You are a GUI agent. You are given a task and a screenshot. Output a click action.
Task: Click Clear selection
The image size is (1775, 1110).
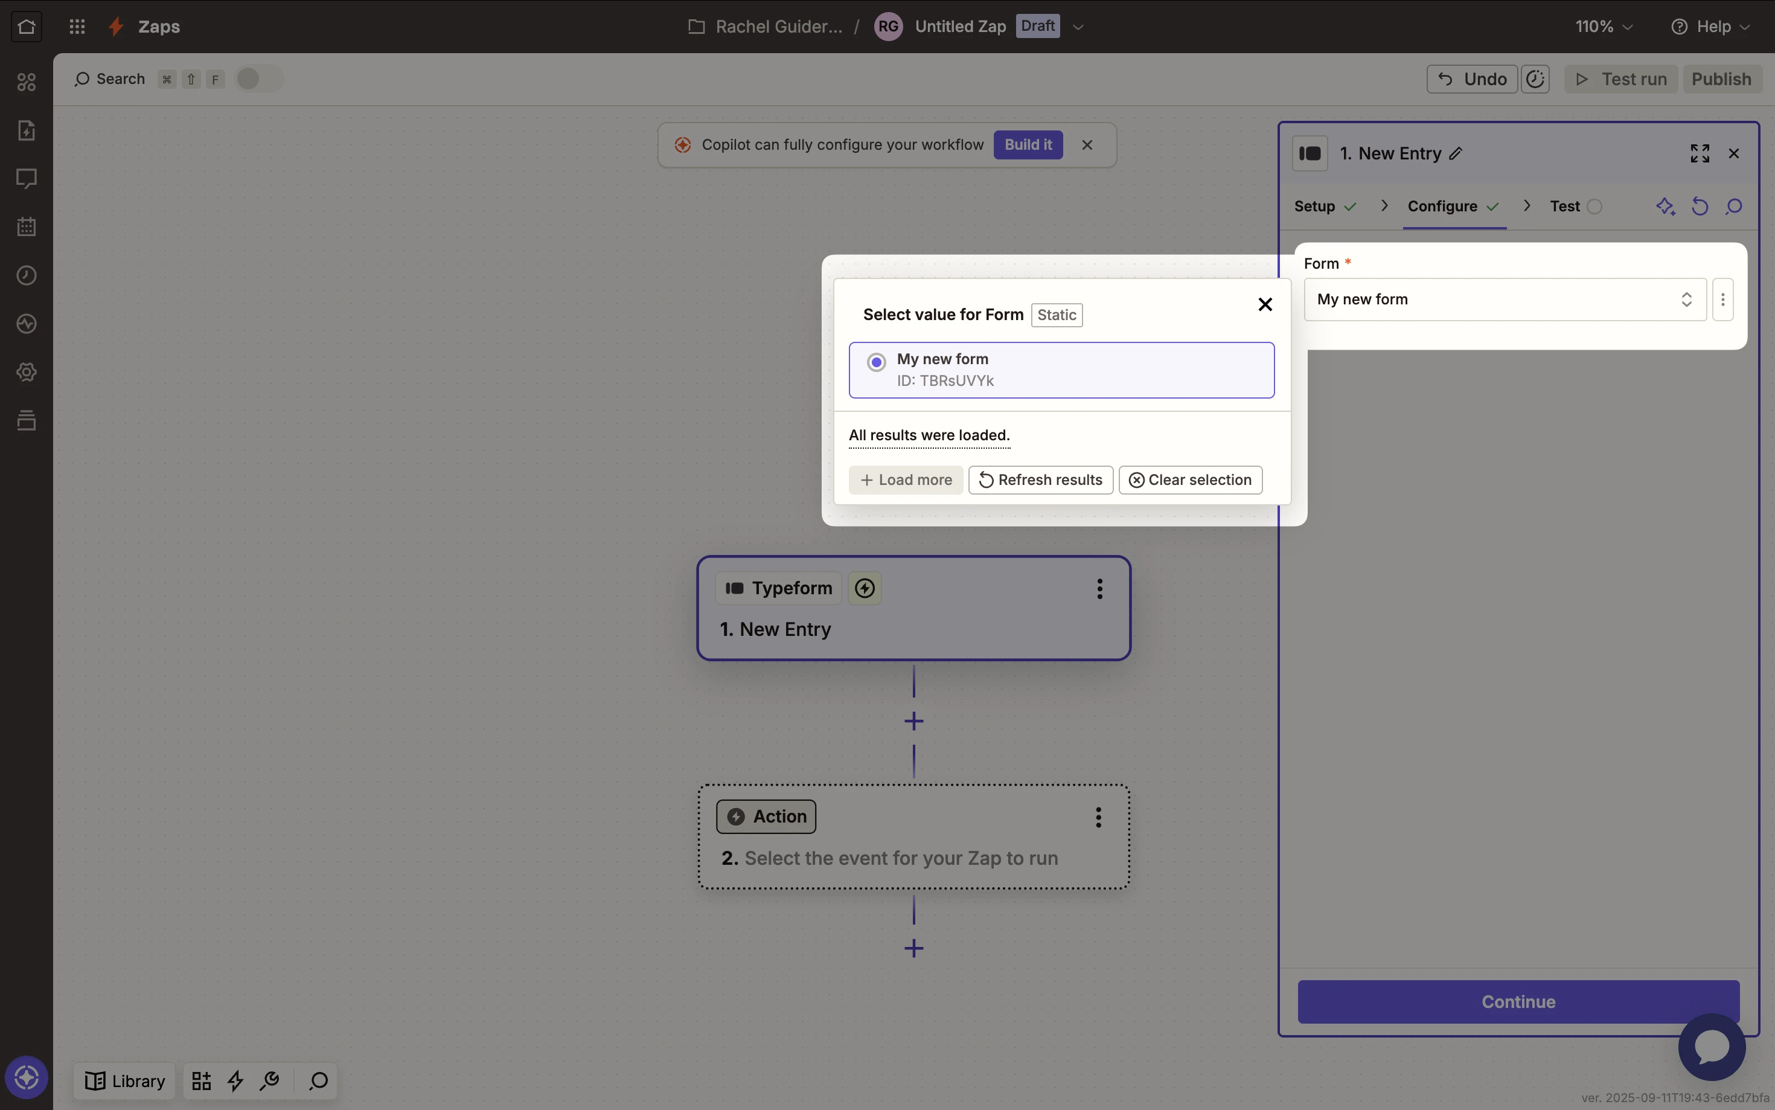pos(1190,480)
